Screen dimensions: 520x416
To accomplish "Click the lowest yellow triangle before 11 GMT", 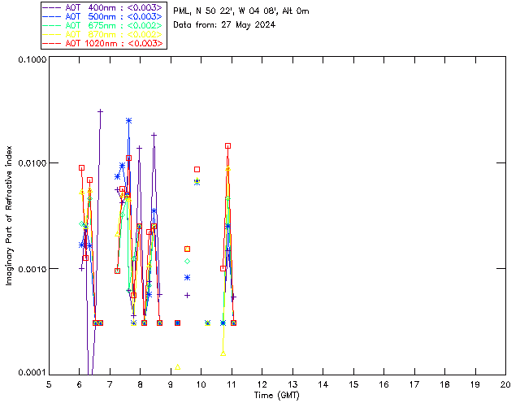I will tap(223, 352).
